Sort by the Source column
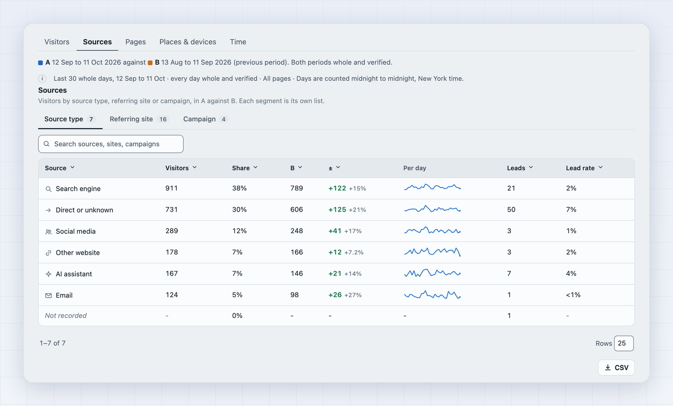 [x=60, y=168]
